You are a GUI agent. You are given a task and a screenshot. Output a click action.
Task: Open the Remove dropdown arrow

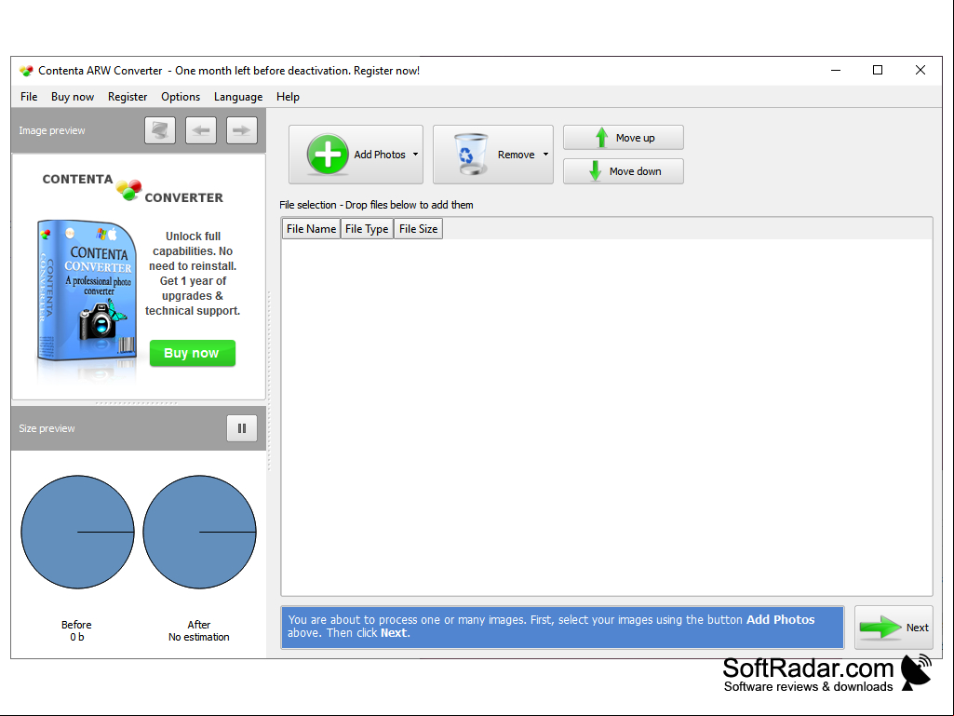click(x=545, y=155)
